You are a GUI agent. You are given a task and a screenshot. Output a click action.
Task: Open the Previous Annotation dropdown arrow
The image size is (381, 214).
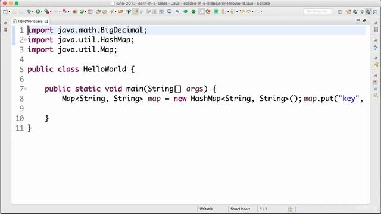pyautogui.click(x=237, y=11)
